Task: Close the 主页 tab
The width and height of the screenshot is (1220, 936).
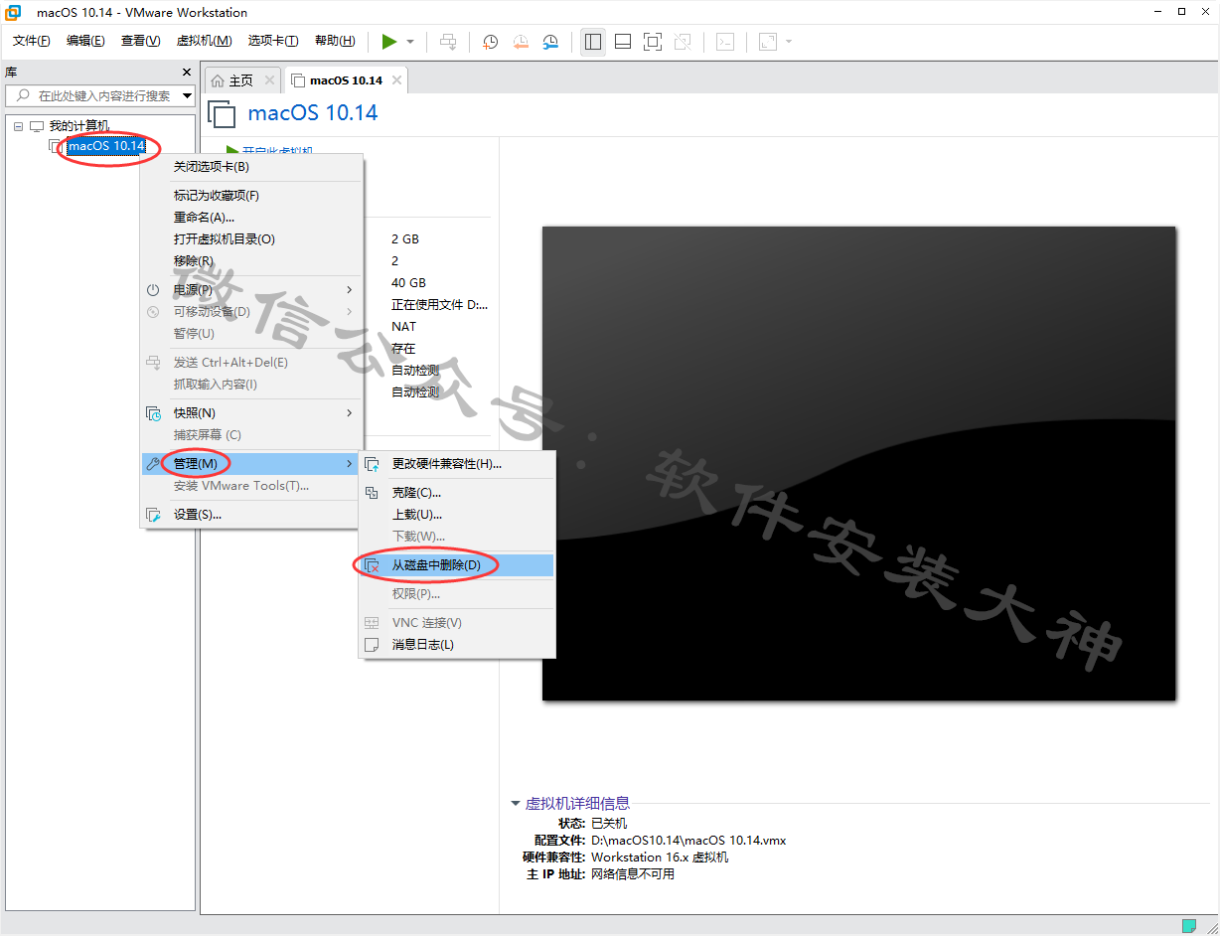Action: pyautogui.click(x=269, y=80)
